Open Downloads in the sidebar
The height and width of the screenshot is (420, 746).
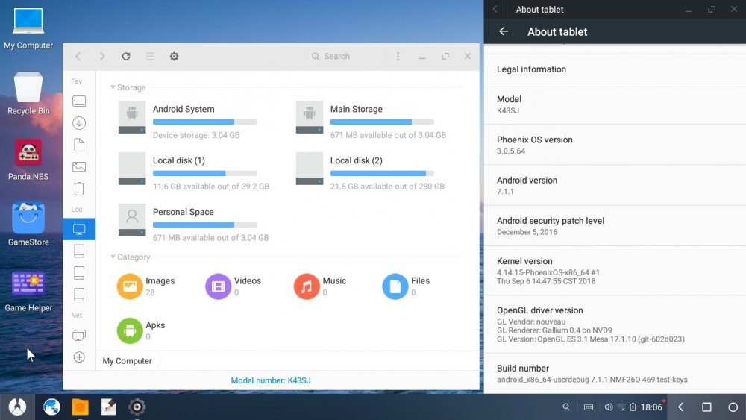pos(79,123)
